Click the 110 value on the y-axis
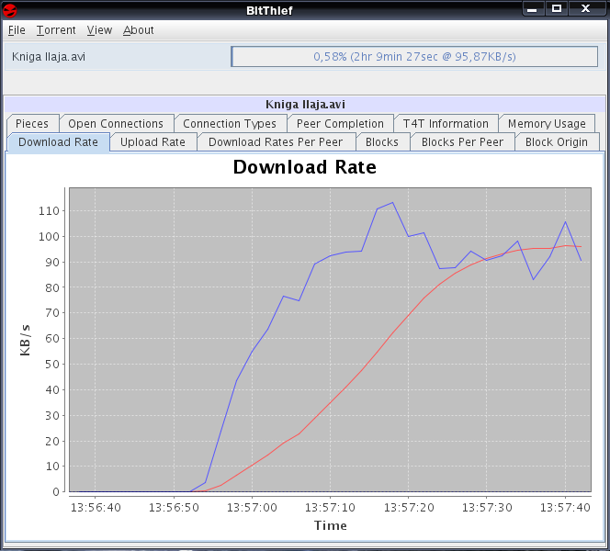This screenshot has height=551, width=610. point(49,210)
